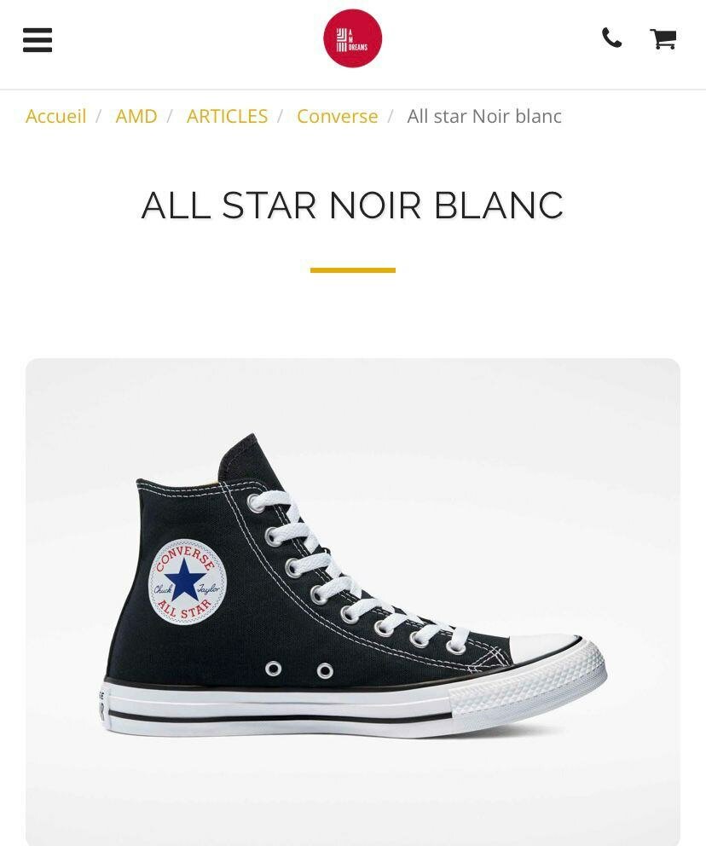Click the yellow divider under the title
Image resolution: width=706 pixels, height=846 pixels.
[352, 270]
